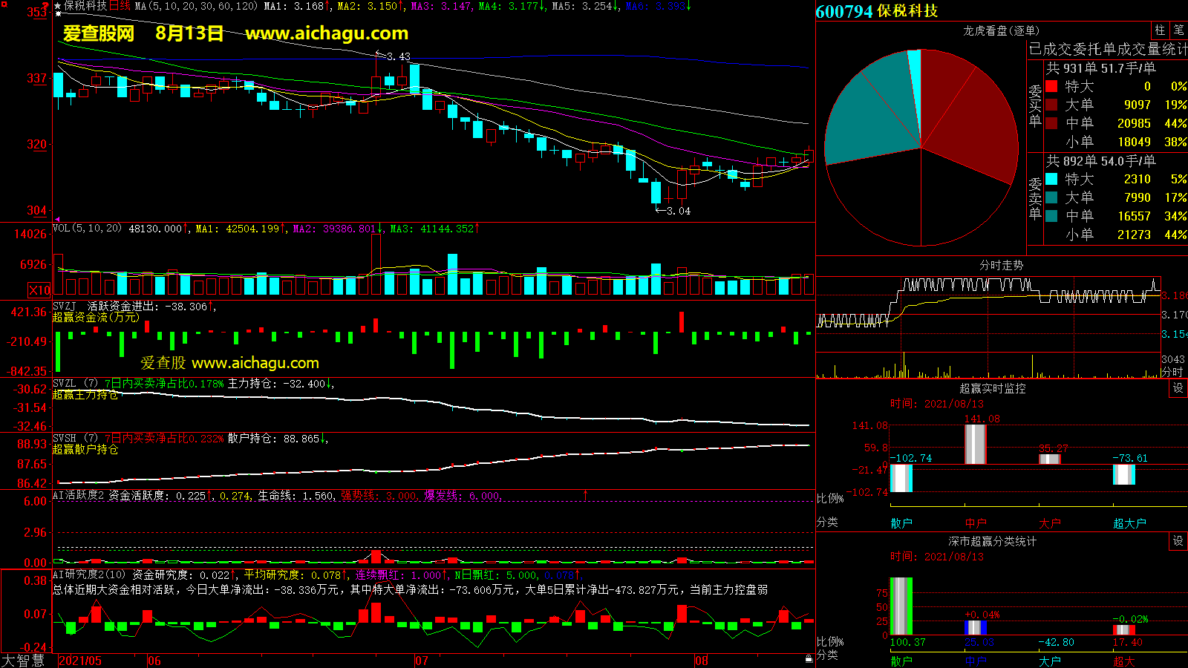The height and width of the screenshot is (668, 1188).
Task: Open settings 设 for 深市超赢分类统计 panel
Action: 1178,541
